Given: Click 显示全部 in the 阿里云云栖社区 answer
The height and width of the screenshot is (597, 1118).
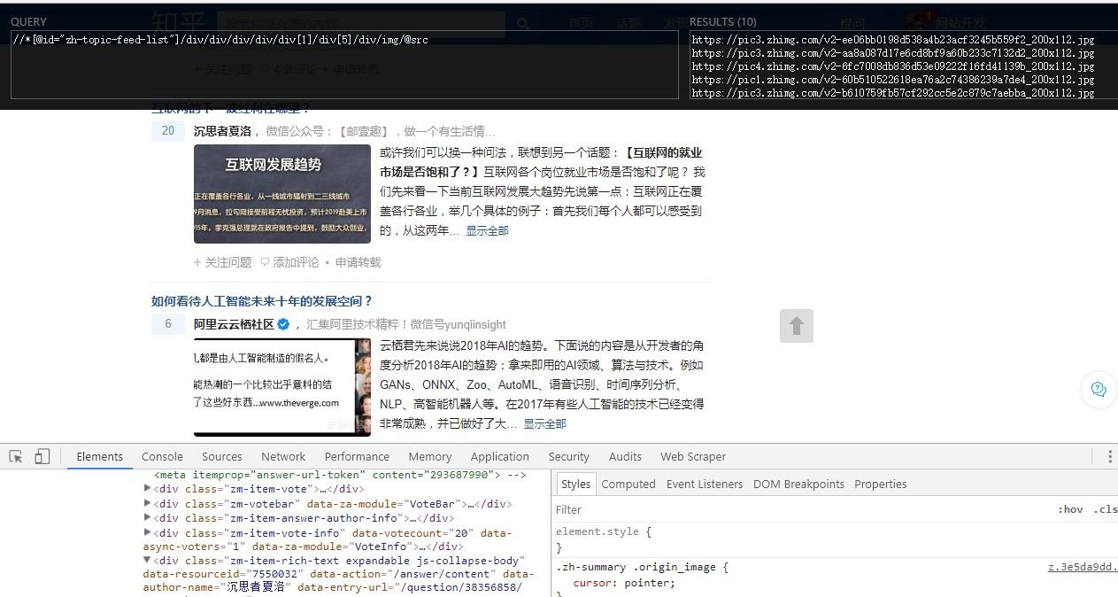Looking at the screenshot, I should (x=544, y=423).
